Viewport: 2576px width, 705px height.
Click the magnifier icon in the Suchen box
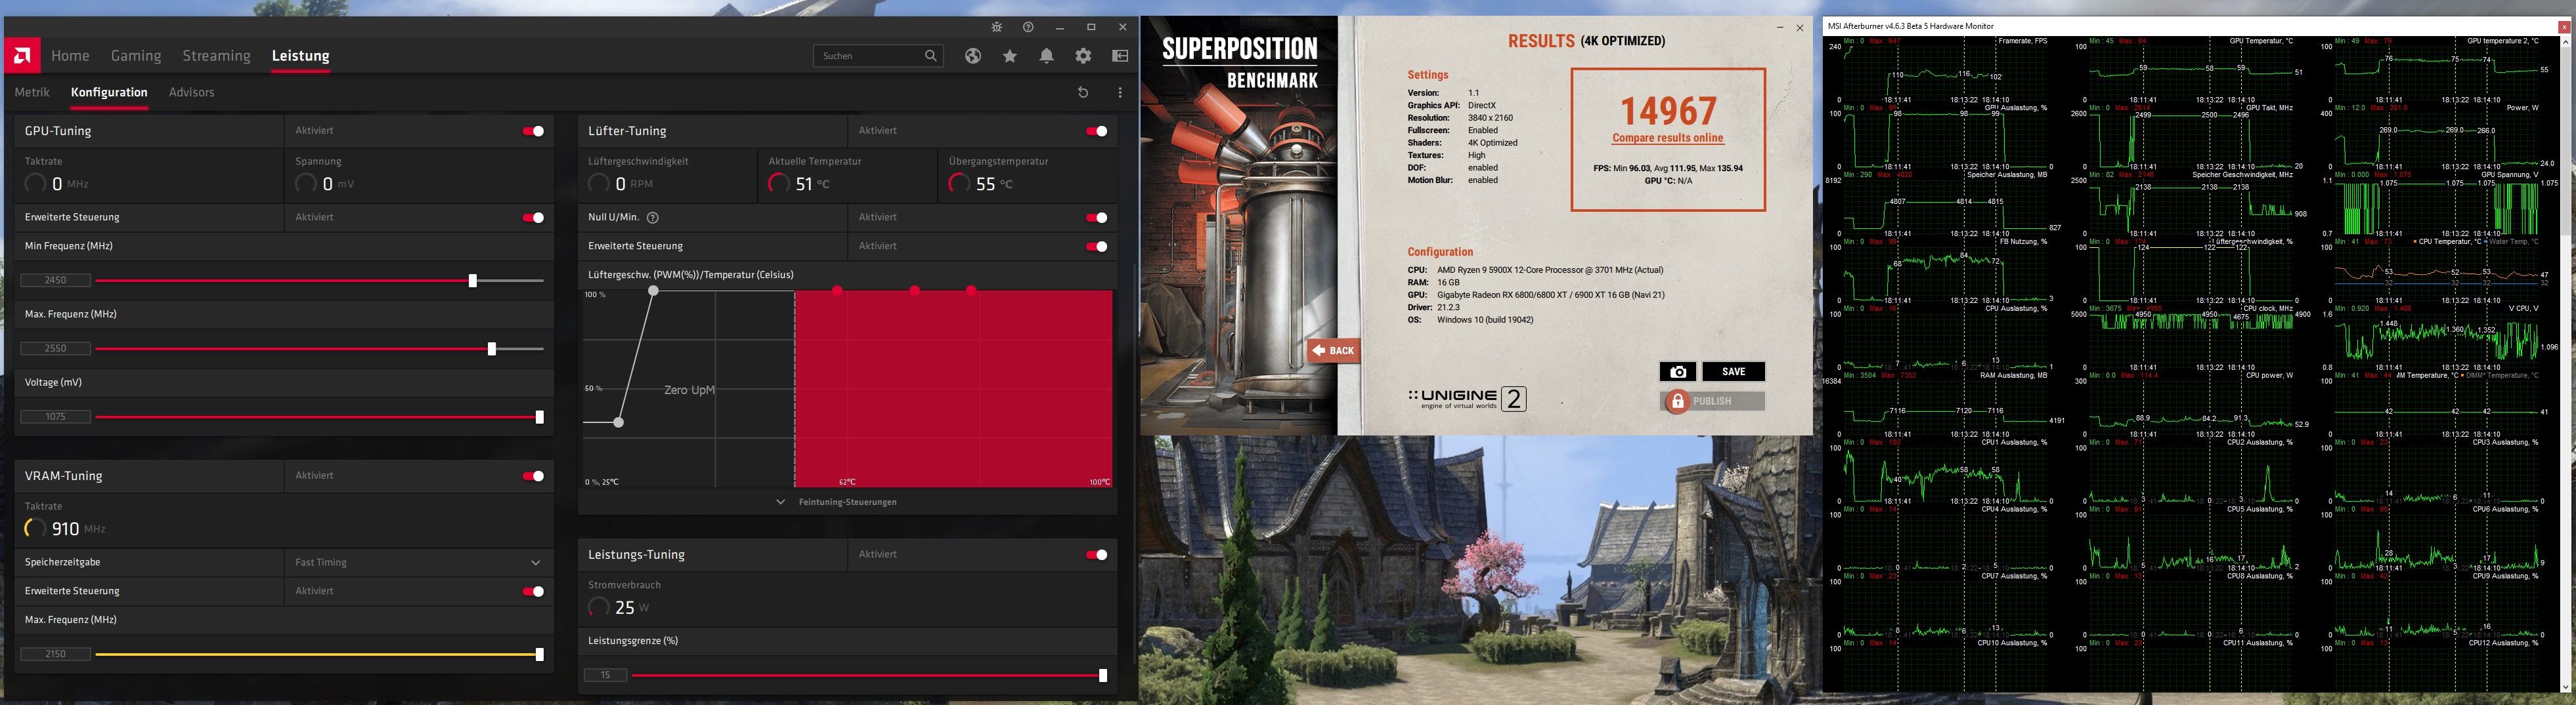click(x=931, y=56)
